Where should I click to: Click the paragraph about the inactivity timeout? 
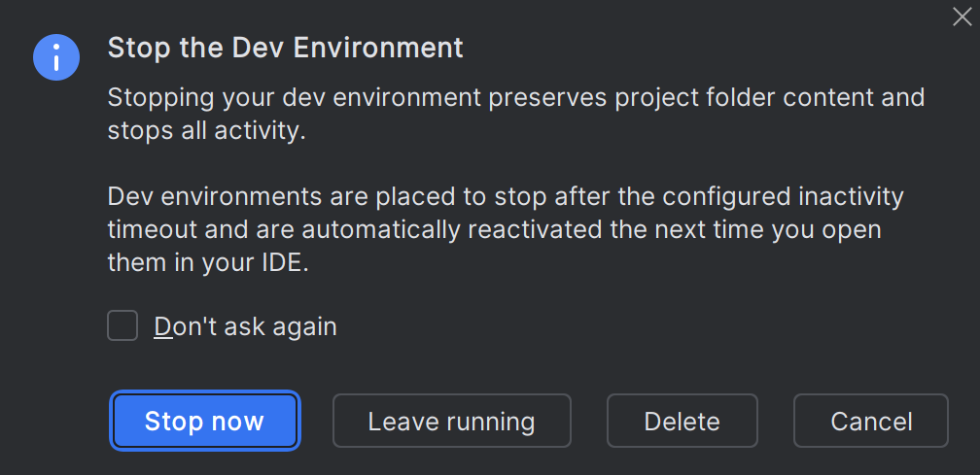506,229
